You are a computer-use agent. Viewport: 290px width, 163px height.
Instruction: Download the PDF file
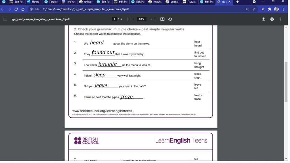(x=264, y=19)
